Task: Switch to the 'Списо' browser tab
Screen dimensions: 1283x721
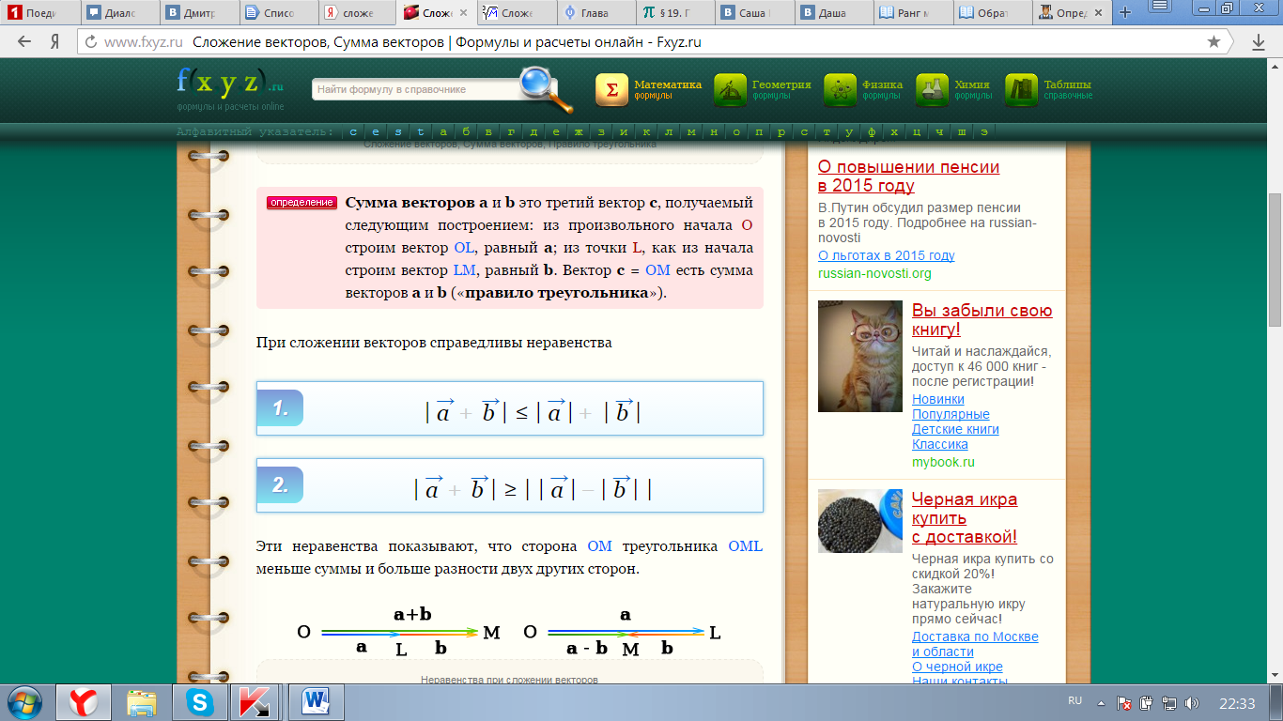Action: 278,12
